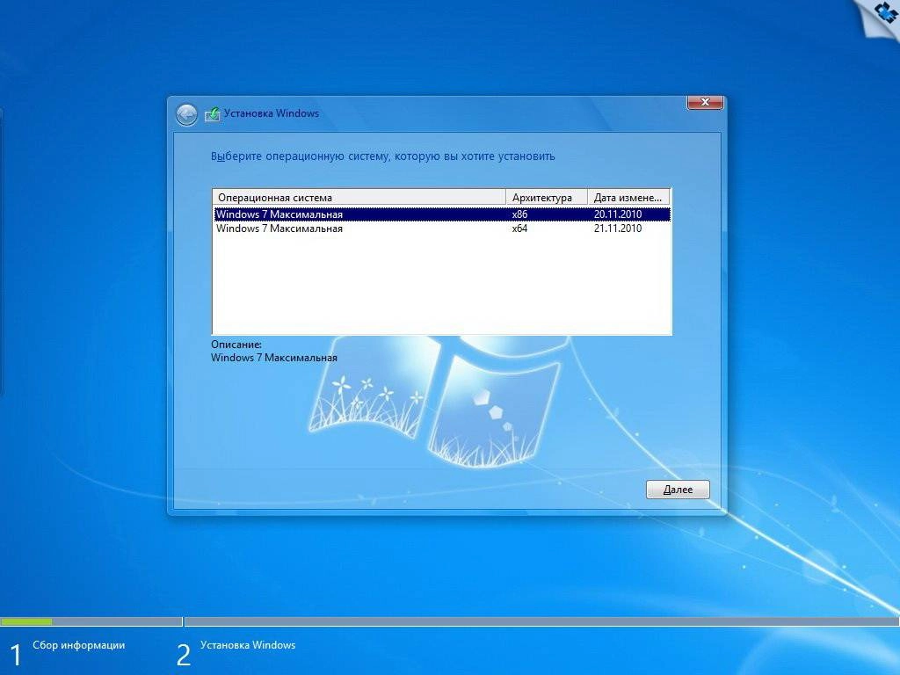The width and height of the screenshot is (900, 675).
Task: Click the green progress bar at bottom left
Action: click(31, 621)
